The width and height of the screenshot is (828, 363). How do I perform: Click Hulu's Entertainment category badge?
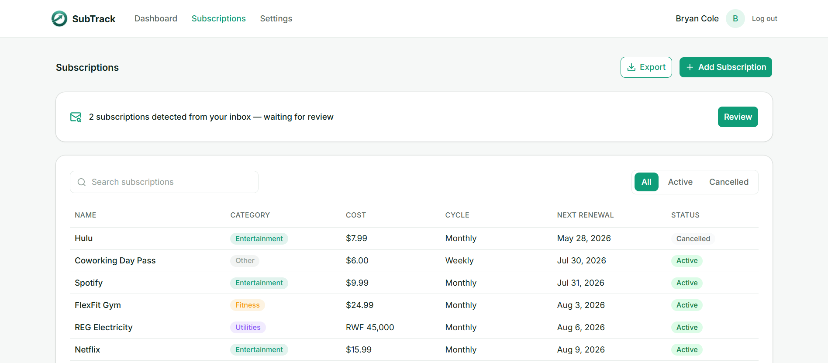(x=259, y=239)
